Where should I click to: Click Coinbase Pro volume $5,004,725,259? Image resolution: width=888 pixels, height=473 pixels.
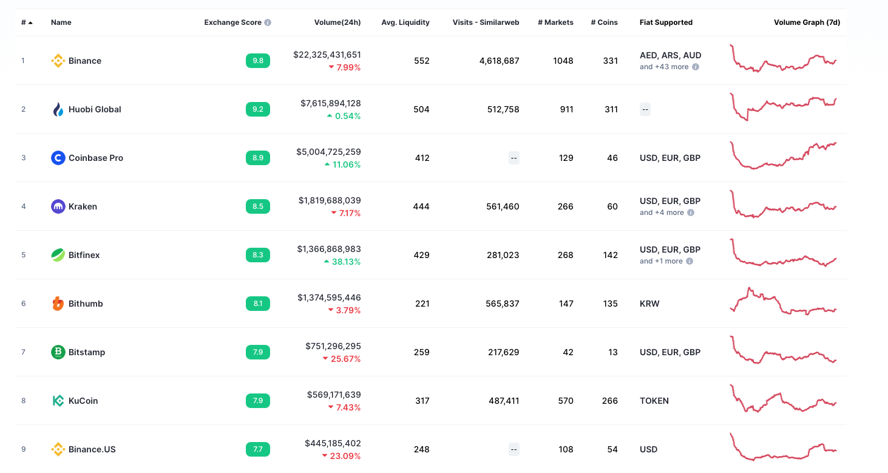point(328,152)
